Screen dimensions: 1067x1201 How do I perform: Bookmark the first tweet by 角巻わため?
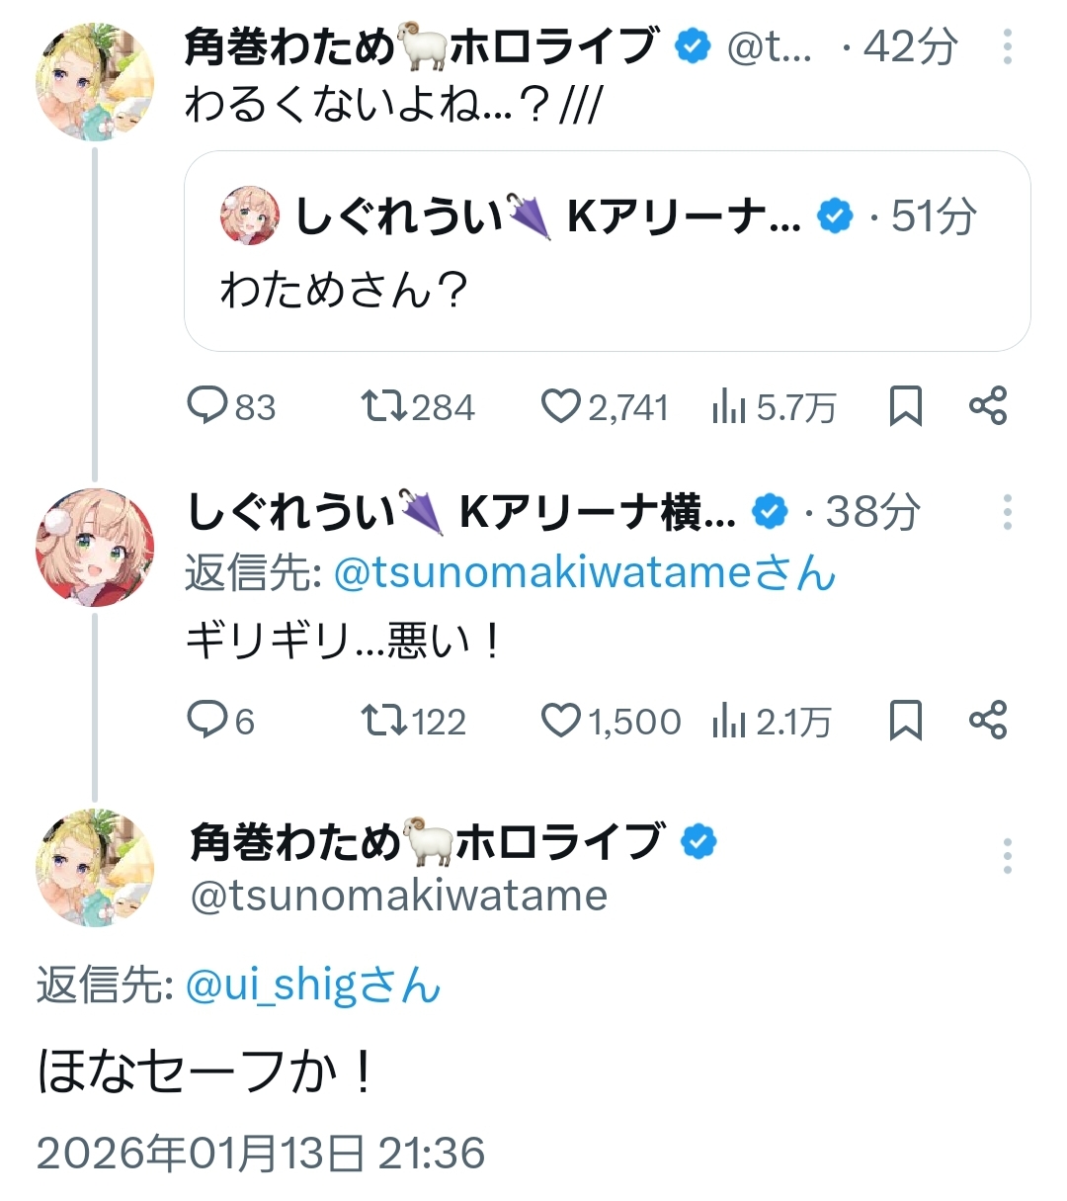(905, 406)
